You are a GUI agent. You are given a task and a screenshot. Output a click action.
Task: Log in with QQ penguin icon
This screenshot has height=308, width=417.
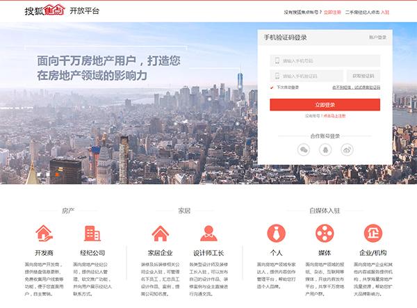325,149
